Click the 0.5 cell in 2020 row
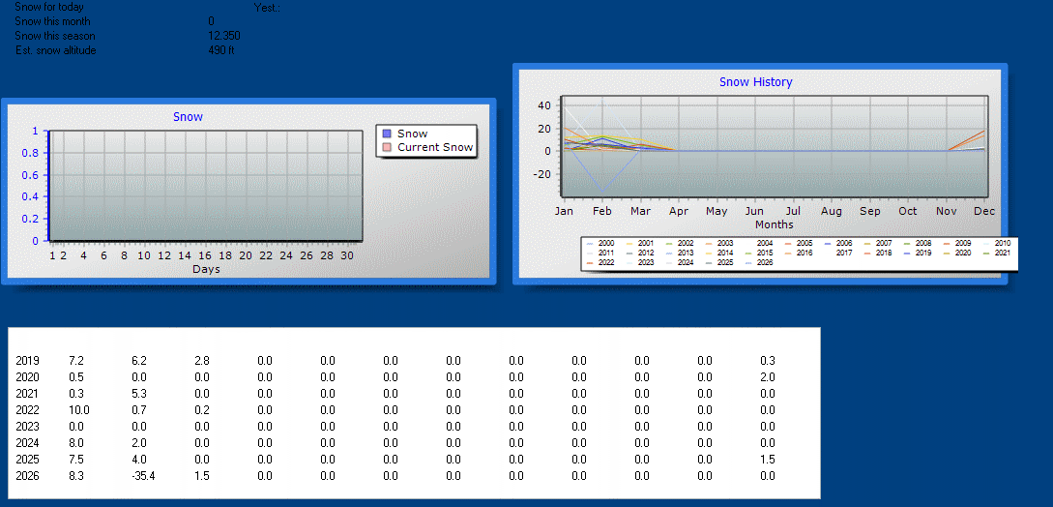 pyautogui.click(x=75, y=377)
